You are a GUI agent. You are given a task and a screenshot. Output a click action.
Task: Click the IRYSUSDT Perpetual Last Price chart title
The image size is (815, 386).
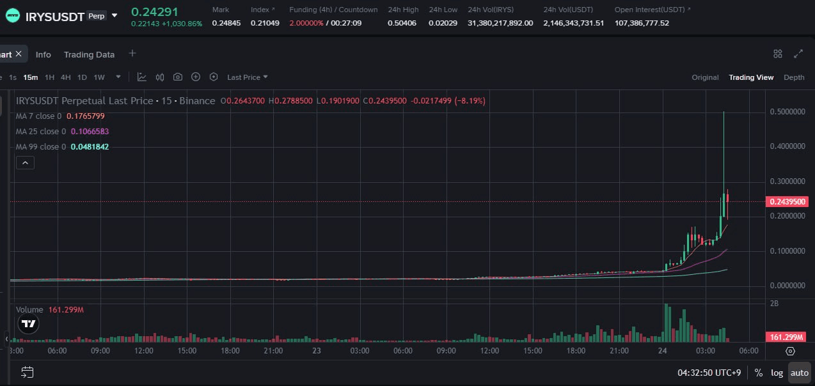coord(116,101)
